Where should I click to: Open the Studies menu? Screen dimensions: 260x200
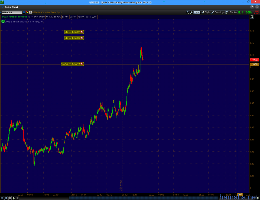232,12
